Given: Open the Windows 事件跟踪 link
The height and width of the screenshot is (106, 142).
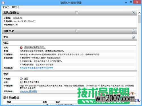Looking at the screenshot, I should [x=28, y=91].
